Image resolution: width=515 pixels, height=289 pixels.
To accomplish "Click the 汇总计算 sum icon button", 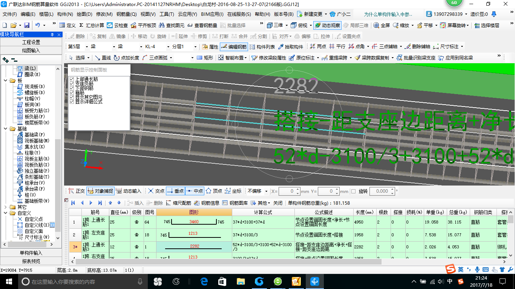I will click(x=92, y=25).
